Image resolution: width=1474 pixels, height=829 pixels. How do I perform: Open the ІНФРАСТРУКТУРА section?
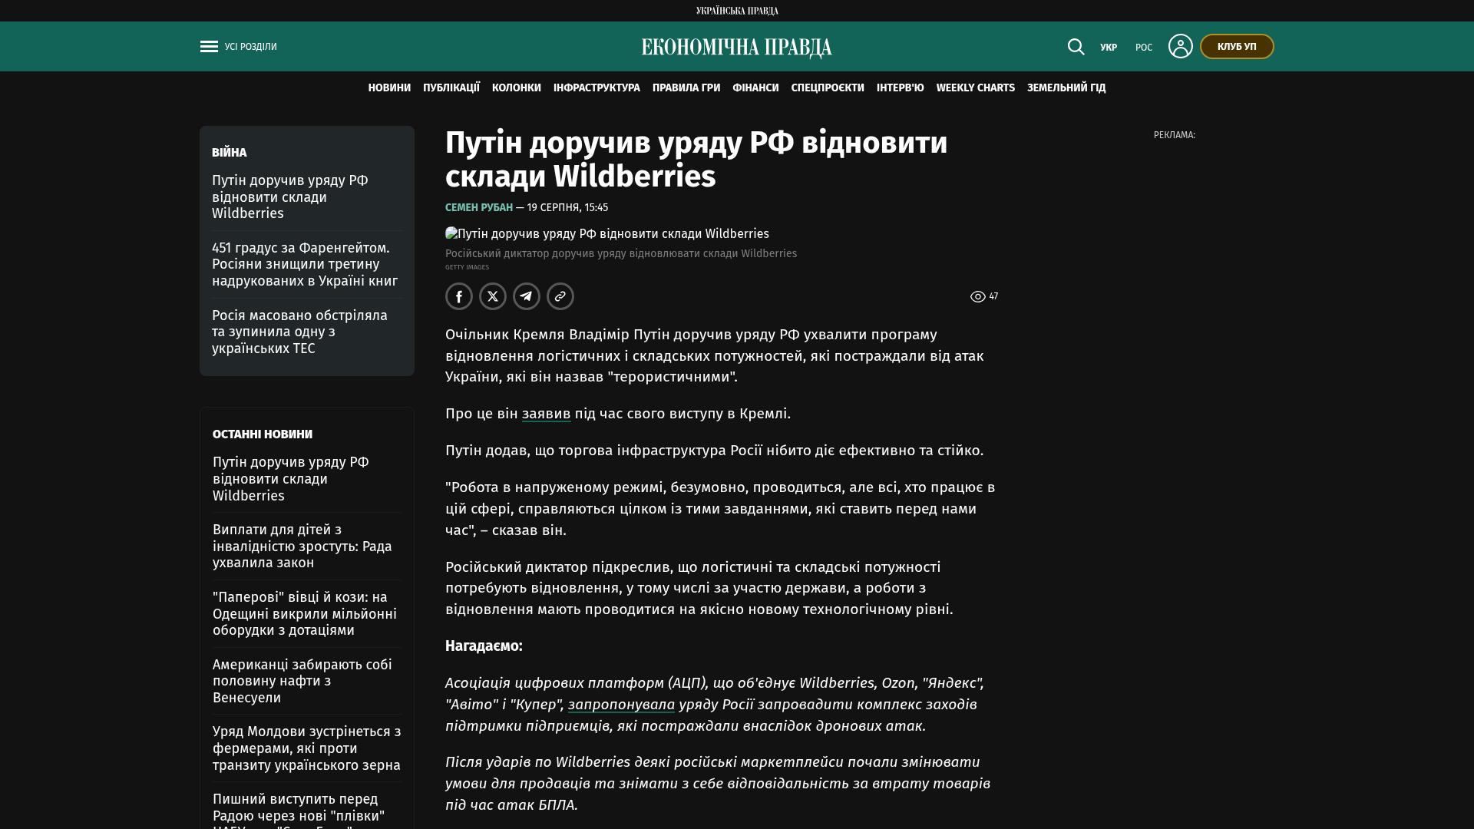point(597,88)
